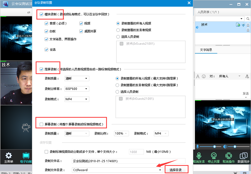Click 录制文件名 input field
The image size is (251, 174).
click(x=129, y=161)
